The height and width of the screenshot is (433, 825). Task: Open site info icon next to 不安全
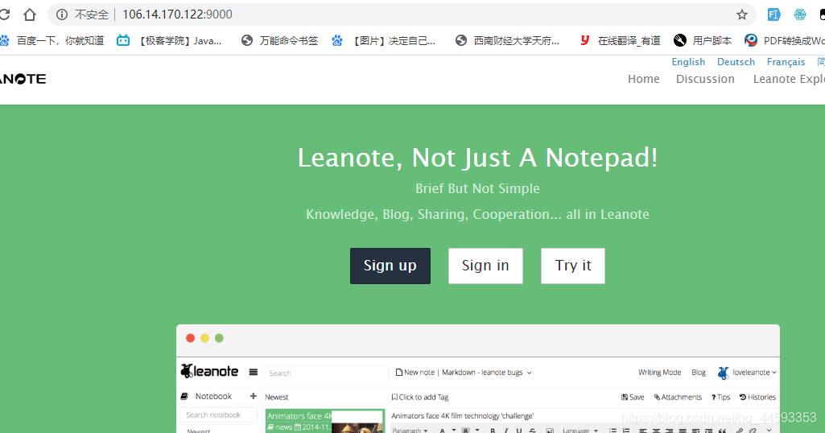coord(62,14)
